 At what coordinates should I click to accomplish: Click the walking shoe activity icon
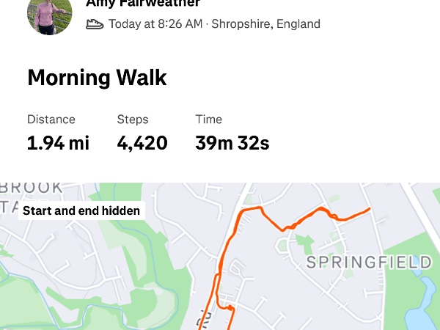click(95, 23)
